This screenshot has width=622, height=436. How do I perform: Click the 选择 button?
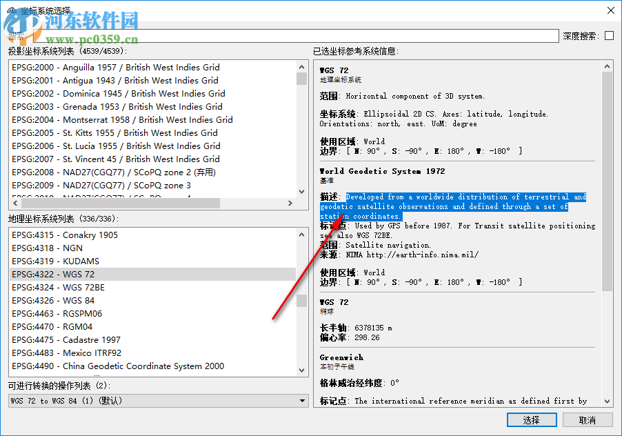(x=532, y=419)
